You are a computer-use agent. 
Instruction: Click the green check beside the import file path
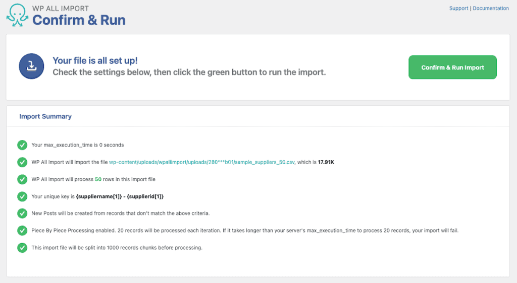(x=22, y=162)
